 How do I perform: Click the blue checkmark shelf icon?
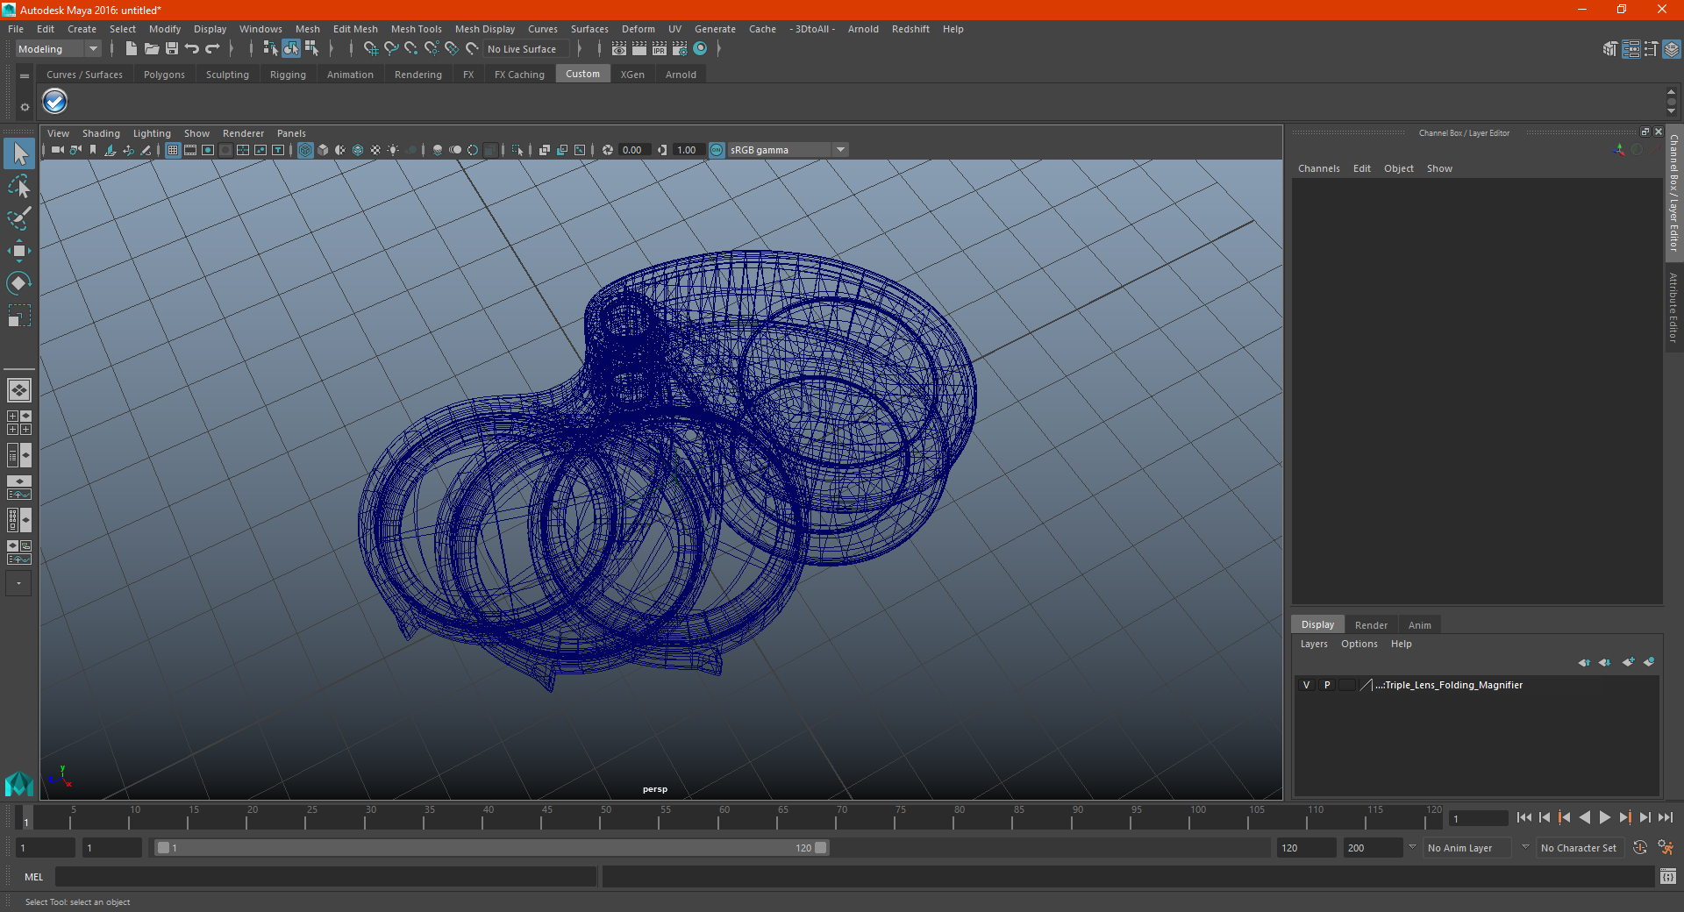(x=55, y=102)
